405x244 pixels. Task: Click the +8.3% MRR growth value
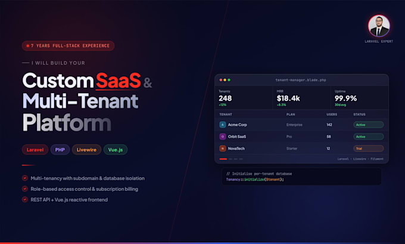click(x=281, y=105)
